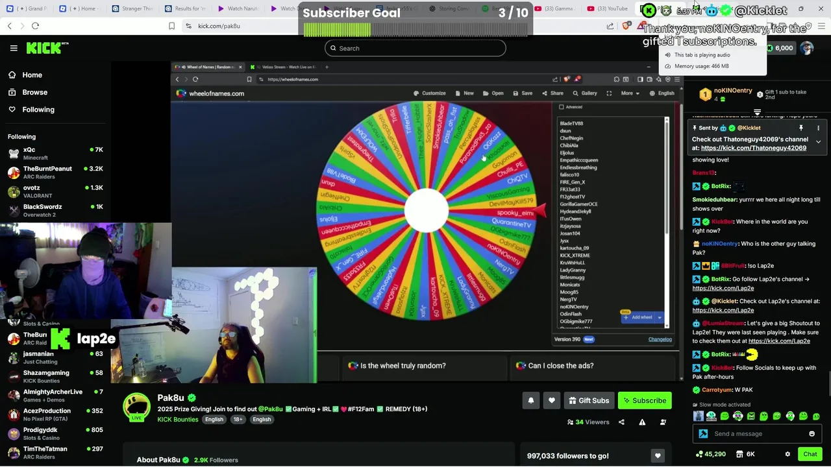Viewport: 831px width, 467px height.
Task: Open xQc channel in Following list
Action: 55,153
